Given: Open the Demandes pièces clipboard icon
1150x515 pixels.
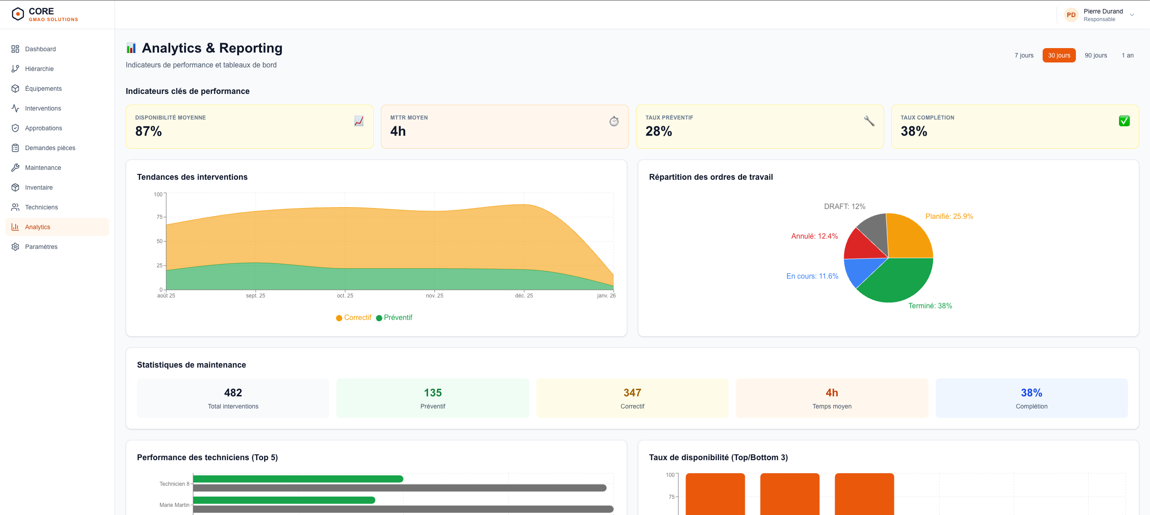Looking at the screenshot, I should click(x=15, y=148).
